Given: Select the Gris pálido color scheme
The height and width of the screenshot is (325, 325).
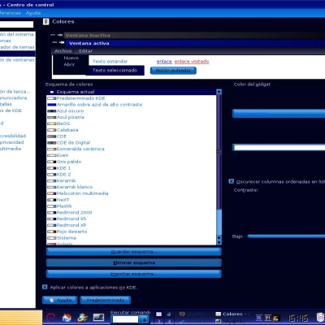Looking at the screenshot, I should pyautogui.click(x=132, y=162).
